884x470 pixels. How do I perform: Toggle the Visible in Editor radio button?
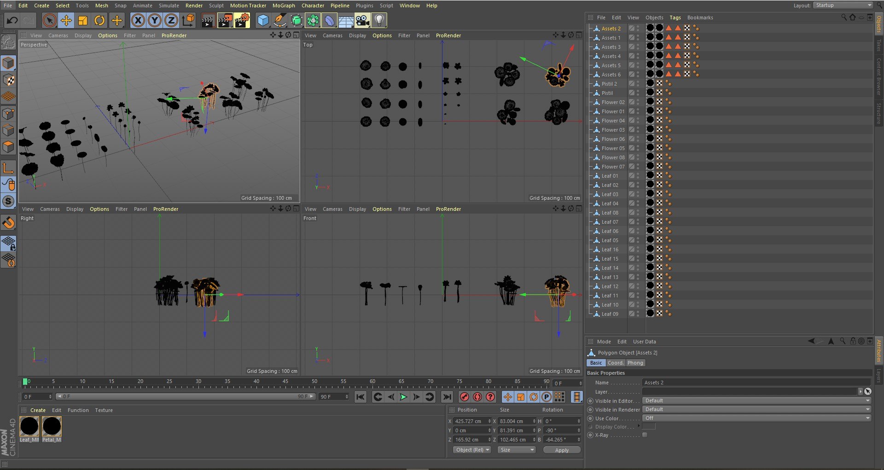[590, 401]
